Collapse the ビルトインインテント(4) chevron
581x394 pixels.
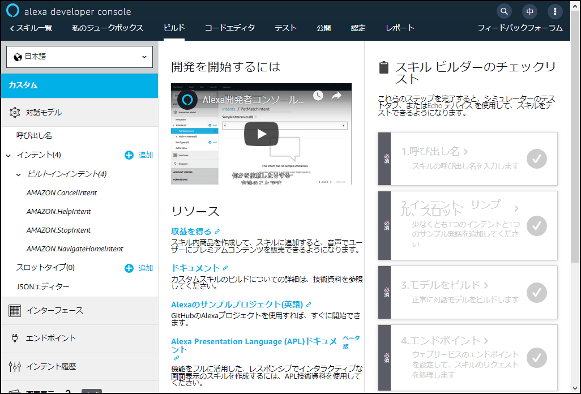18,174
